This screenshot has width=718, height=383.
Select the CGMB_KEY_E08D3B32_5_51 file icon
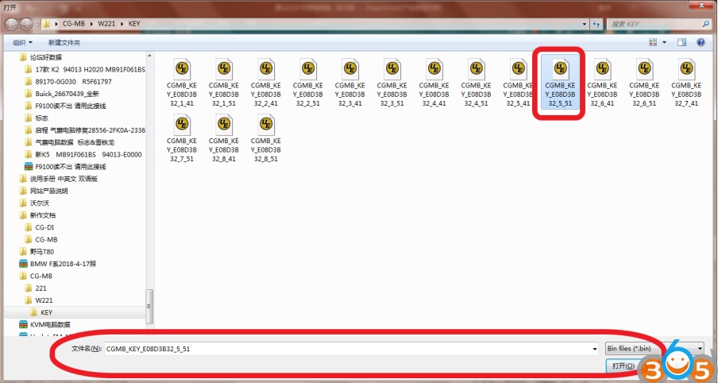[x=561, y=68]
